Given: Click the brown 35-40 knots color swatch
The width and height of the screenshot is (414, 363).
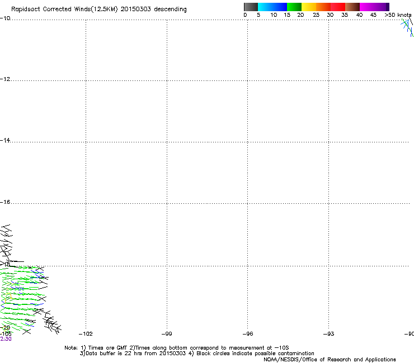Looking at the screenshot, I should click(352, 7).
